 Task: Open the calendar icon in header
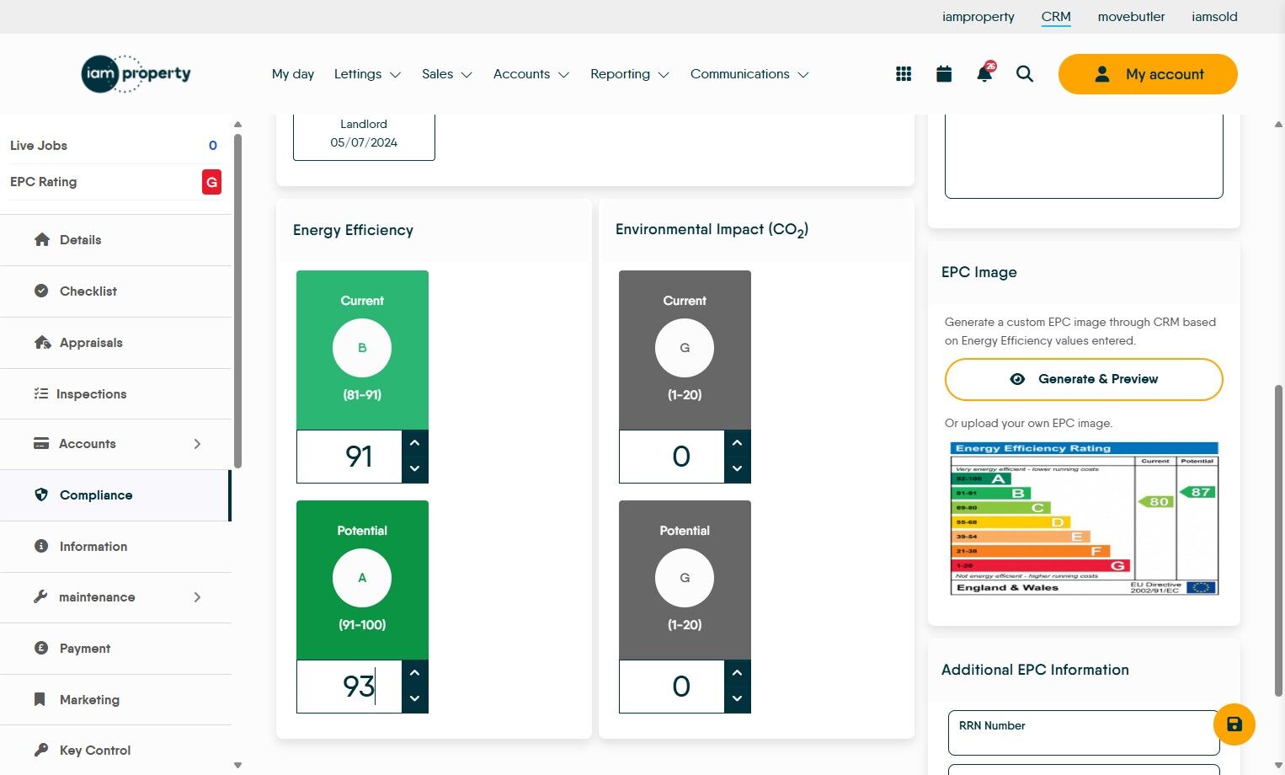(x=944, y=74)
